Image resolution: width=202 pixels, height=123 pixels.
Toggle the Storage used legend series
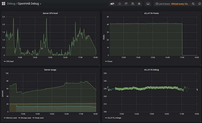[26, 118]
